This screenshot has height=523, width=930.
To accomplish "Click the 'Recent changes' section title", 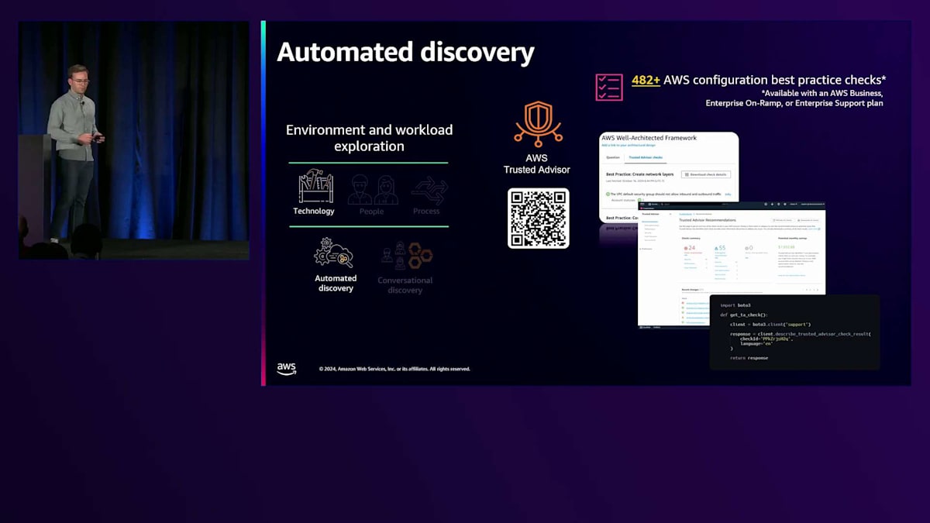I will 691,290.
